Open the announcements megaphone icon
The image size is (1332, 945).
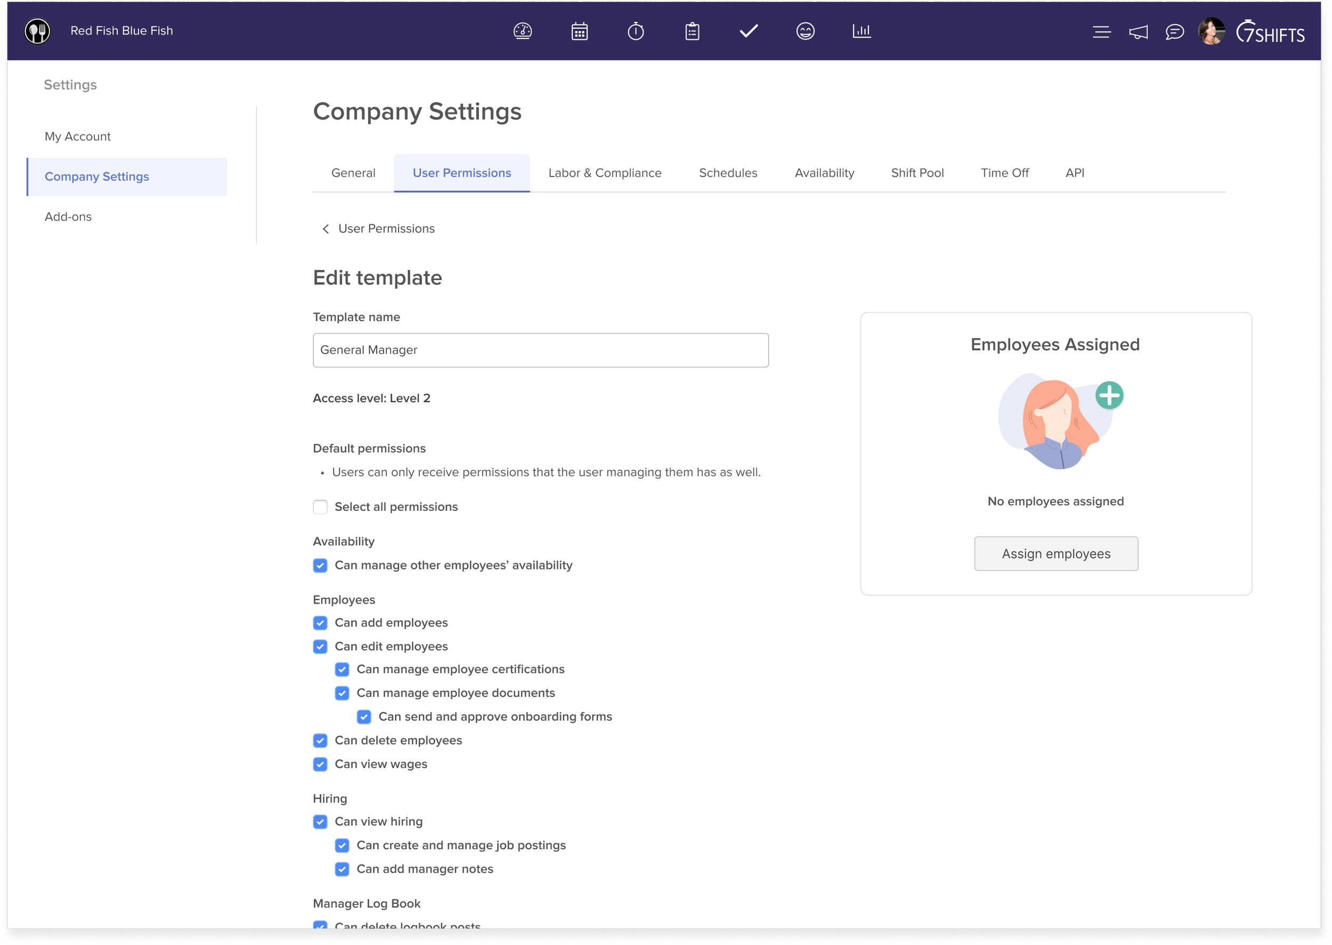pos(1138,32)
